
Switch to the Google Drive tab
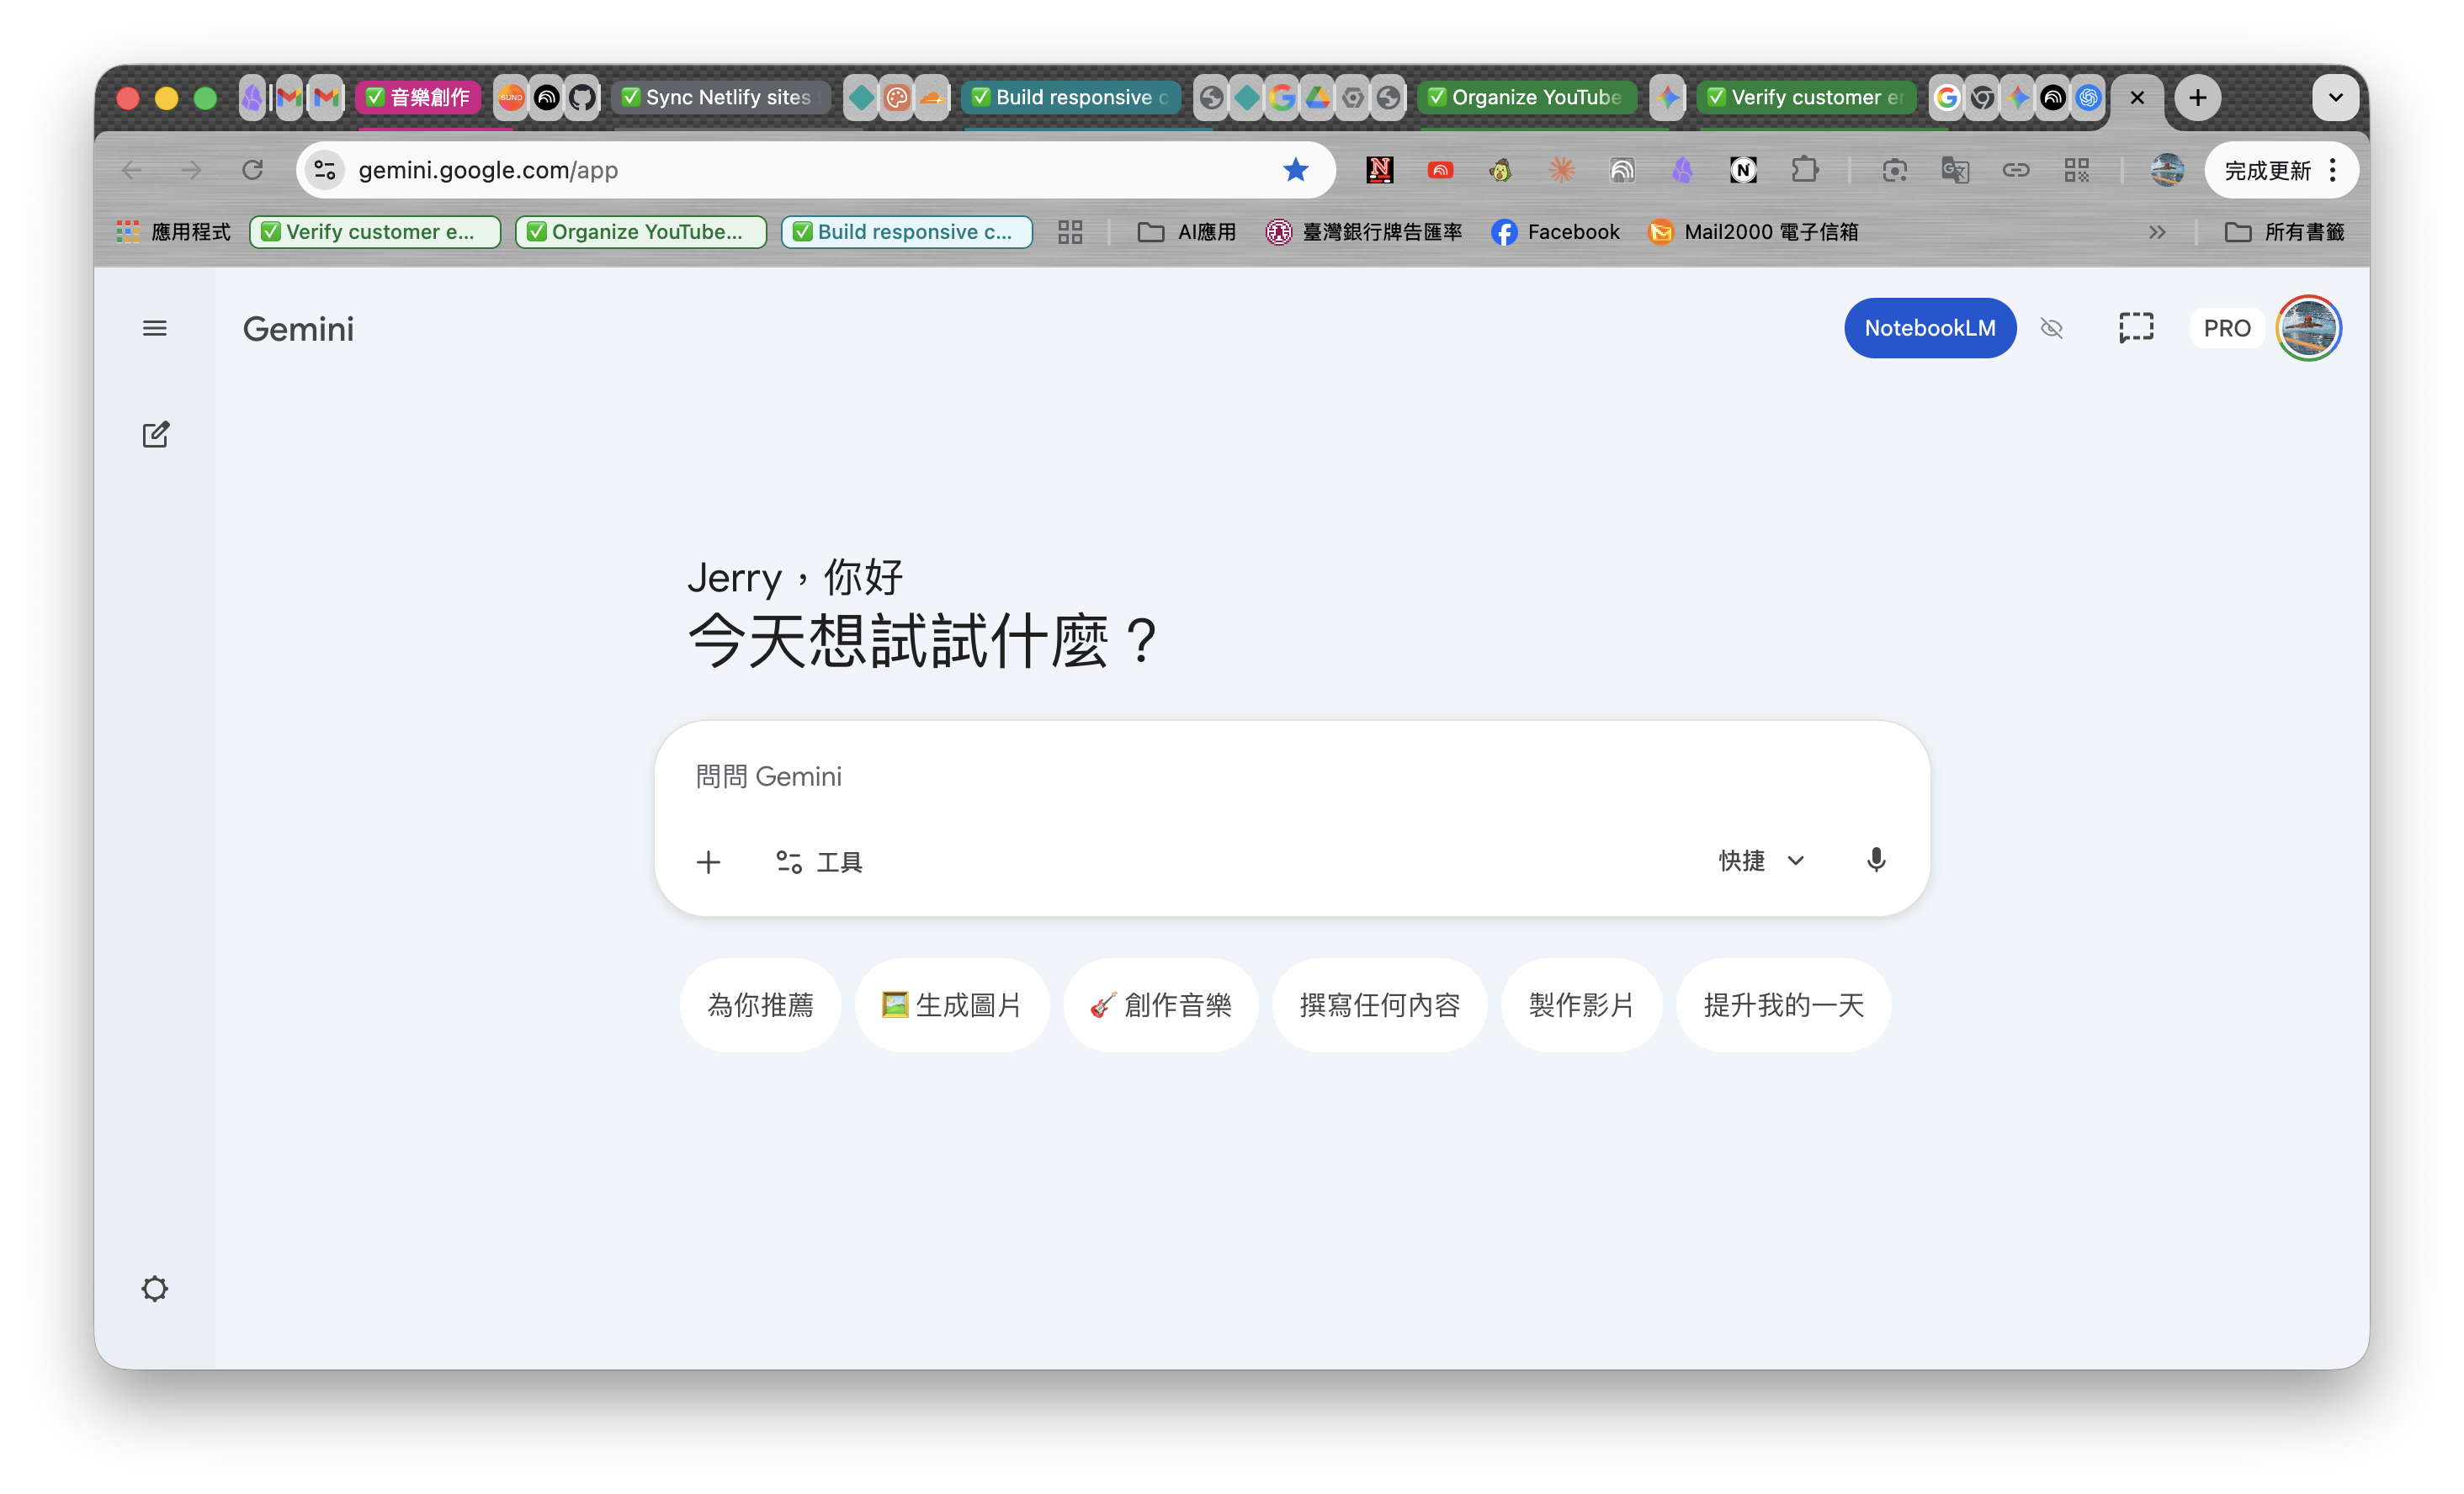(x=1317, y=97)
